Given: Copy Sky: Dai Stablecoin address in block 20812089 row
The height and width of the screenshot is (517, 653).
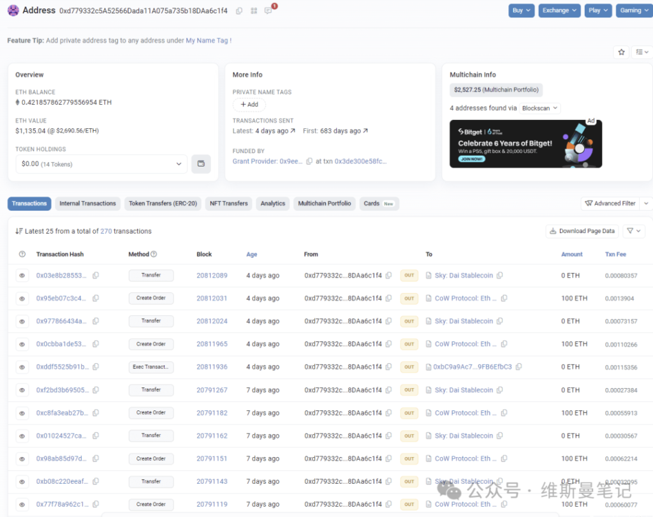Looking at the screenshot, I should click(500, 275).
